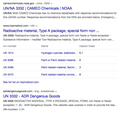
Task: Open UN 3332 - ADR Dangerous Goods result
Action: coord(32,96)
